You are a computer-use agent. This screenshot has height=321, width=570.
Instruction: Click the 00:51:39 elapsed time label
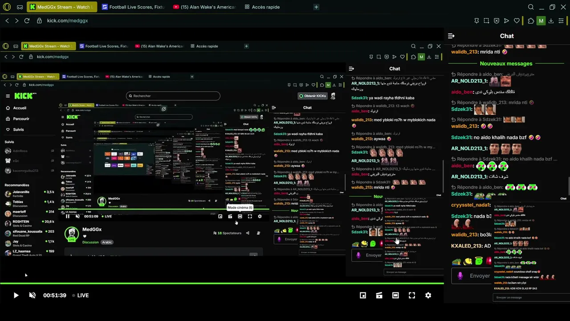[x=54, y=295]
